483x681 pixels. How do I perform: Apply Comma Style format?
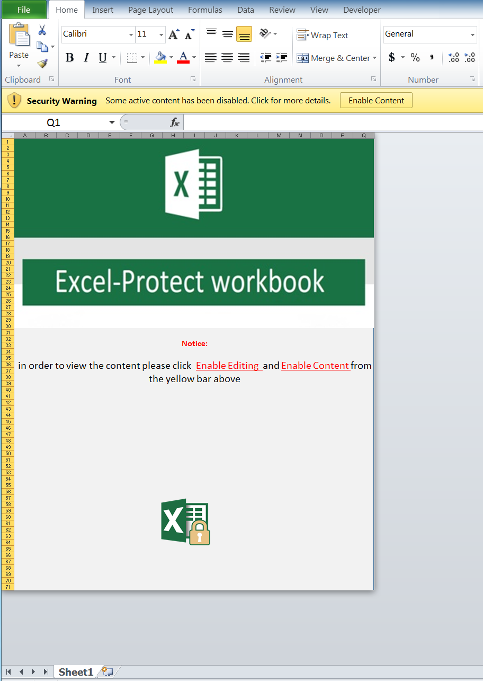(432, 58)
